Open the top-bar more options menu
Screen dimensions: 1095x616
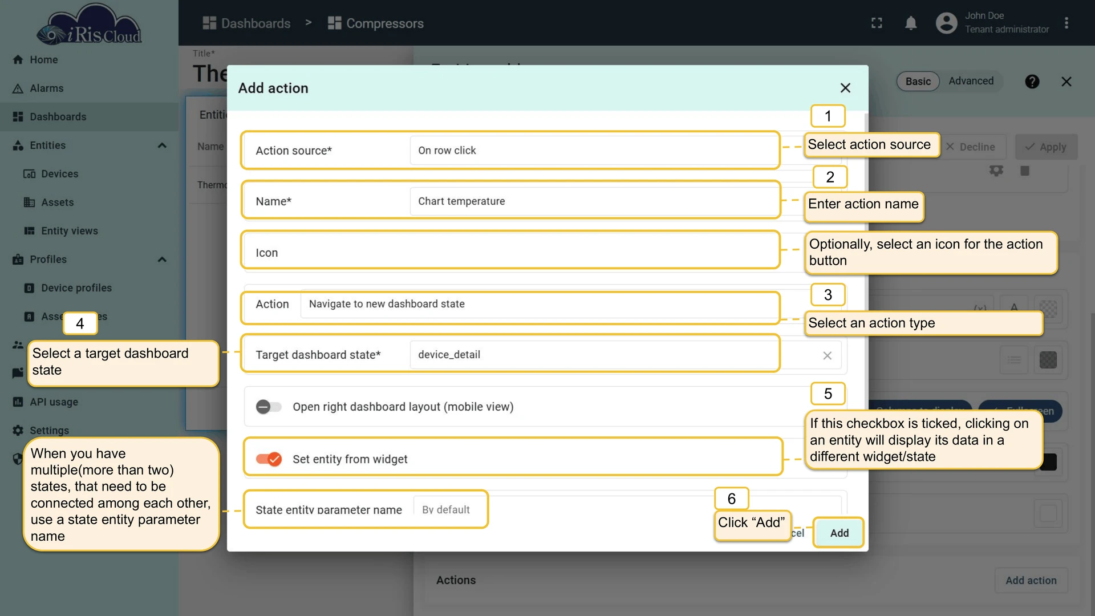pos(1066,23)
